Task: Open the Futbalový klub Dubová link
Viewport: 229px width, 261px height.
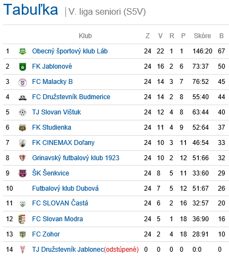Action: pos(65,189)
